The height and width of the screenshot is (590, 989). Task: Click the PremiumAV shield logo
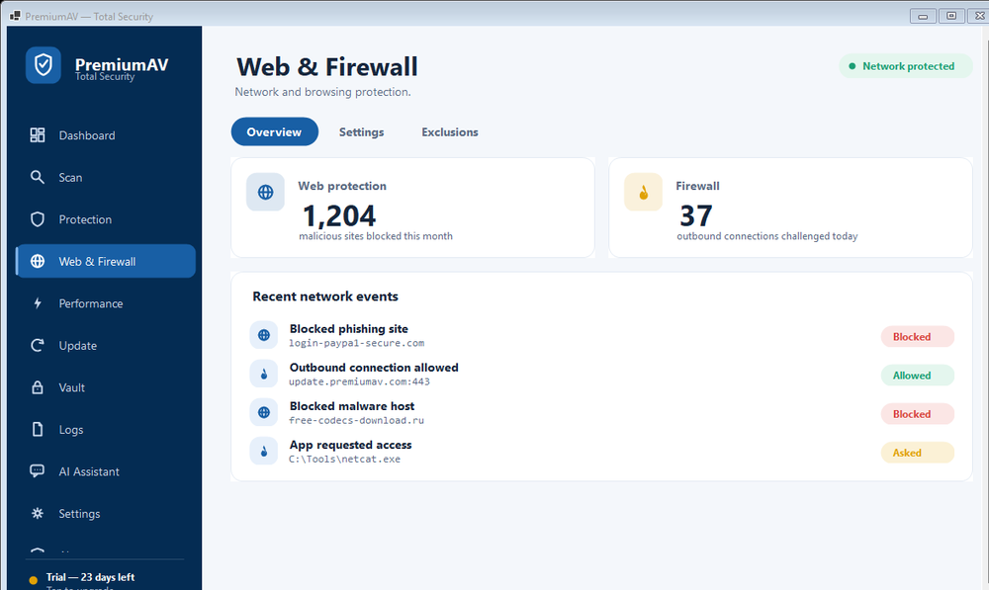coord(43,65)
